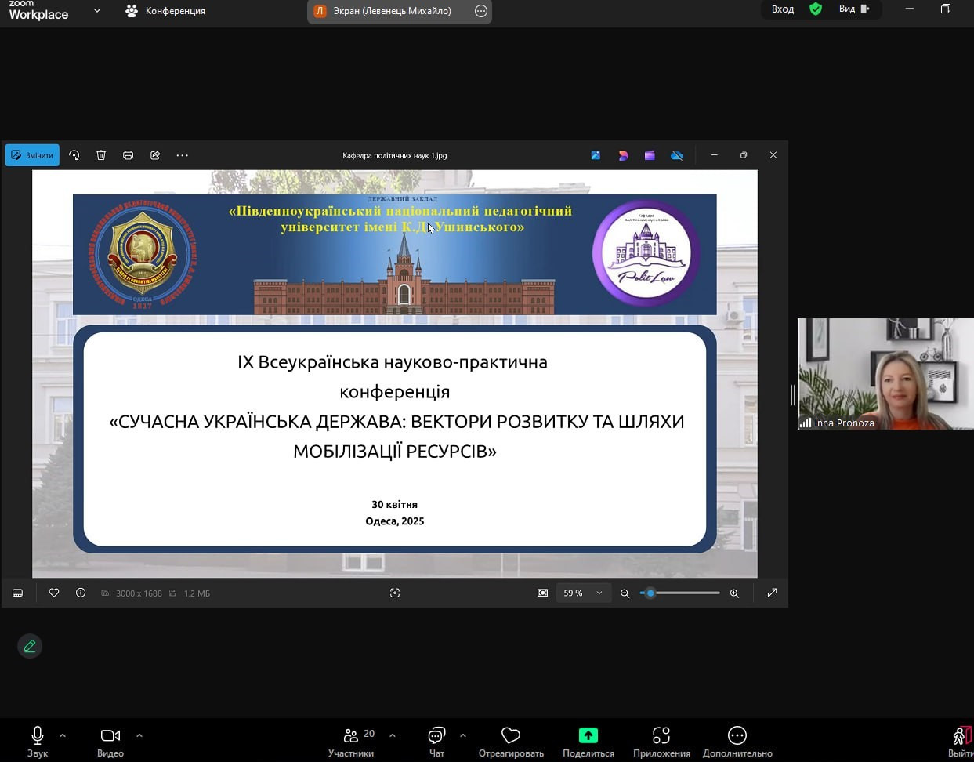974x762 pixels.
Task: Open the Конференция meeting tab
Action: click(x=165, y=11)
